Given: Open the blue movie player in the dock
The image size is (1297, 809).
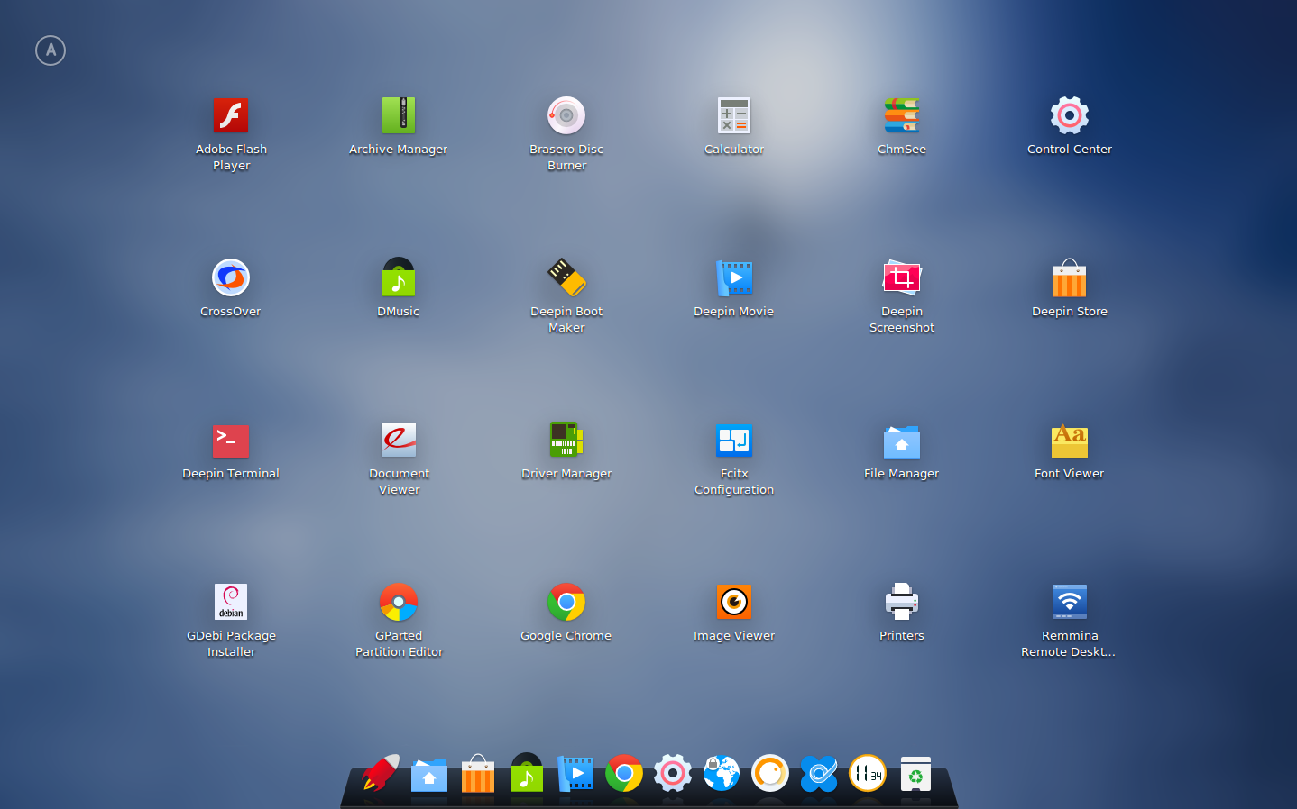Looking at the screenshot, I should [575, 774].
